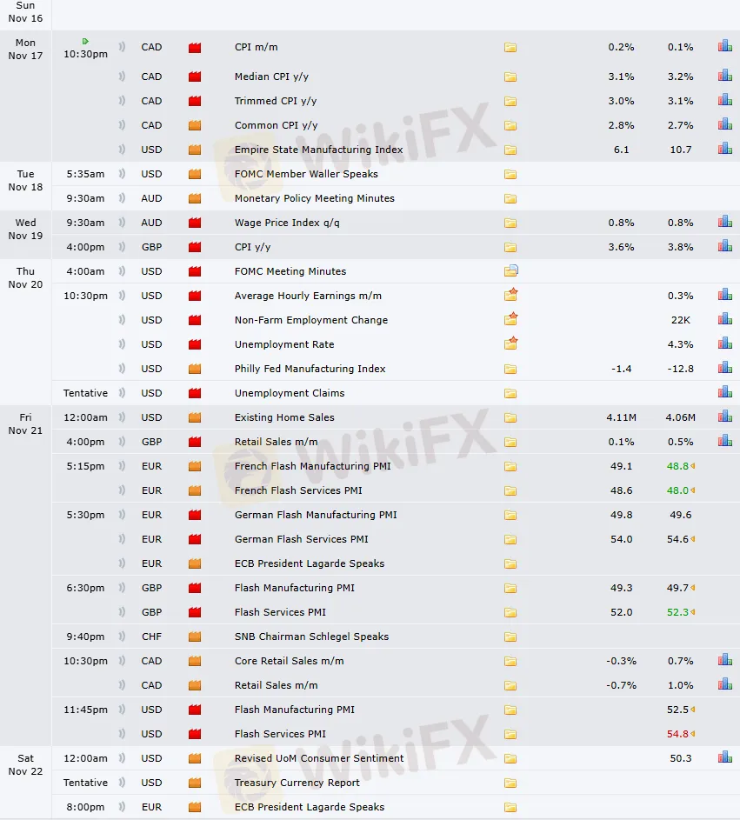Click the speaker icon for Treasury Currency Report
The height and width of the screenshot is (820, 740).
click(122, 783)
